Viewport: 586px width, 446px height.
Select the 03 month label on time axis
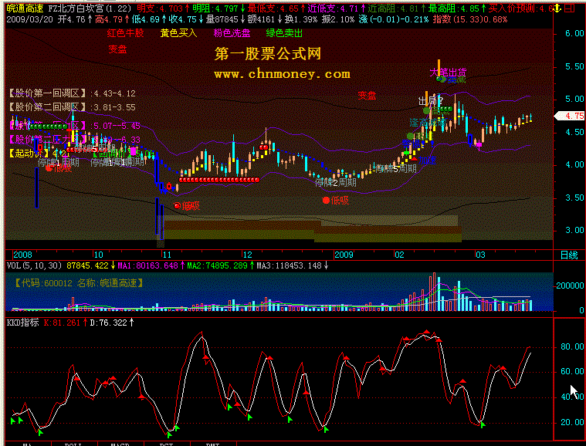point(480,255)
